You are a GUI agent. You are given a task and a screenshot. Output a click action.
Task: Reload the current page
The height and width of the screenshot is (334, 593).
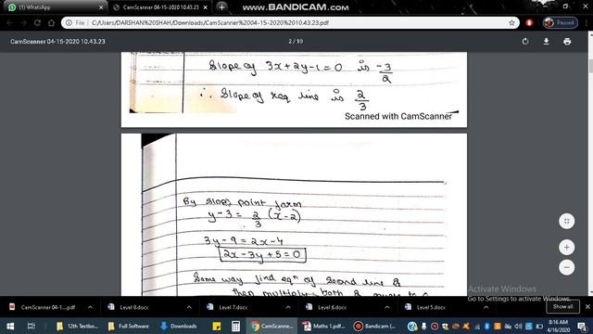tap(37, 22)
